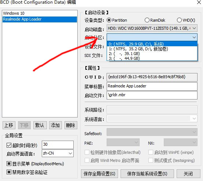The width and height of the screenshot is (203, 181).
Task: Add a boot entry with 添加 button
Action: 55,125
